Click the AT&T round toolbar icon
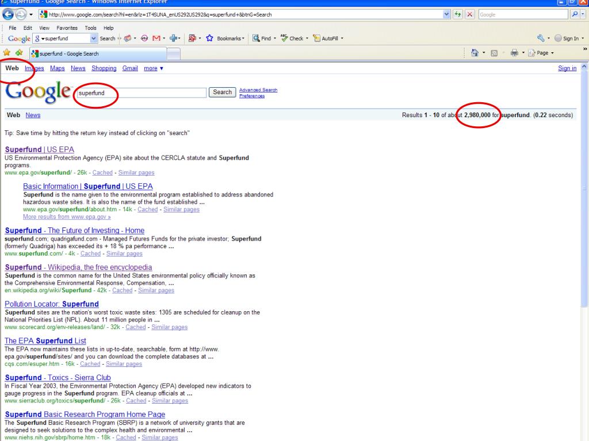 click(144, 38)
